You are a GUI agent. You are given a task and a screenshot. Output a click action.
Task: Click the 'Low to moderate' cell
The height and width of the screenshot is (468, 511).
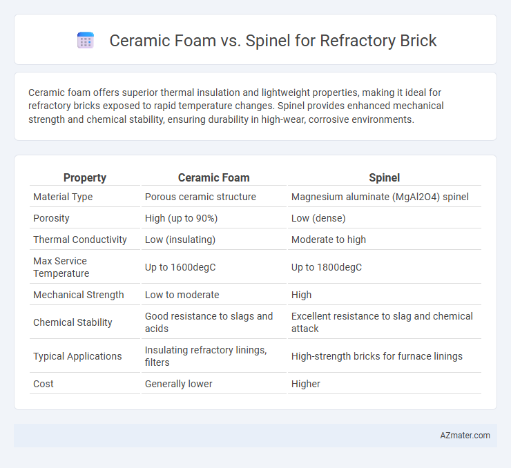tap(182, 295)
